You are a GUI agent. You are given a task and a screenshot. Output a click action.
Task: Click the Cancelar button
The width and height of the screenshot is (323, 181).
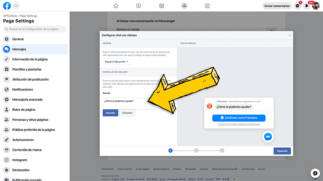point(127,113)
